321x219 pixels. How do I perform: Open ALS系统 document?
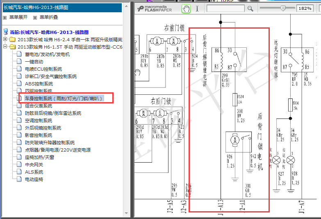34,172
